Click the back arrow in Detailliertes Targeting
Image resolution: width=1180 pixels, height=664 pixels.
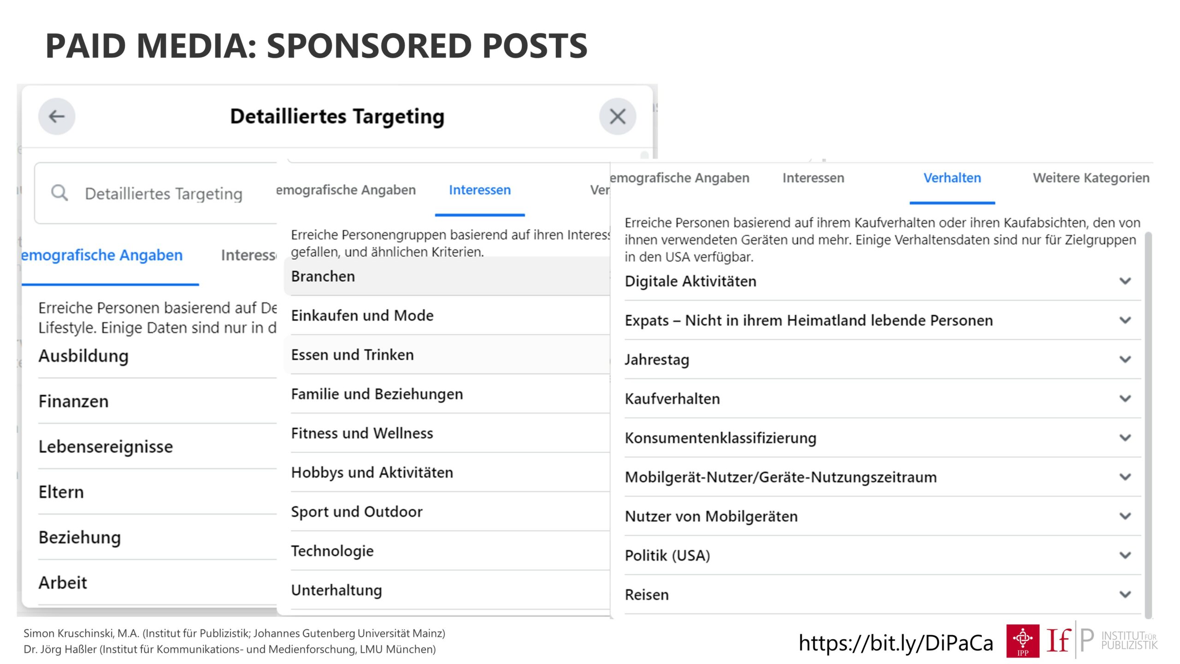pos(57,116)
